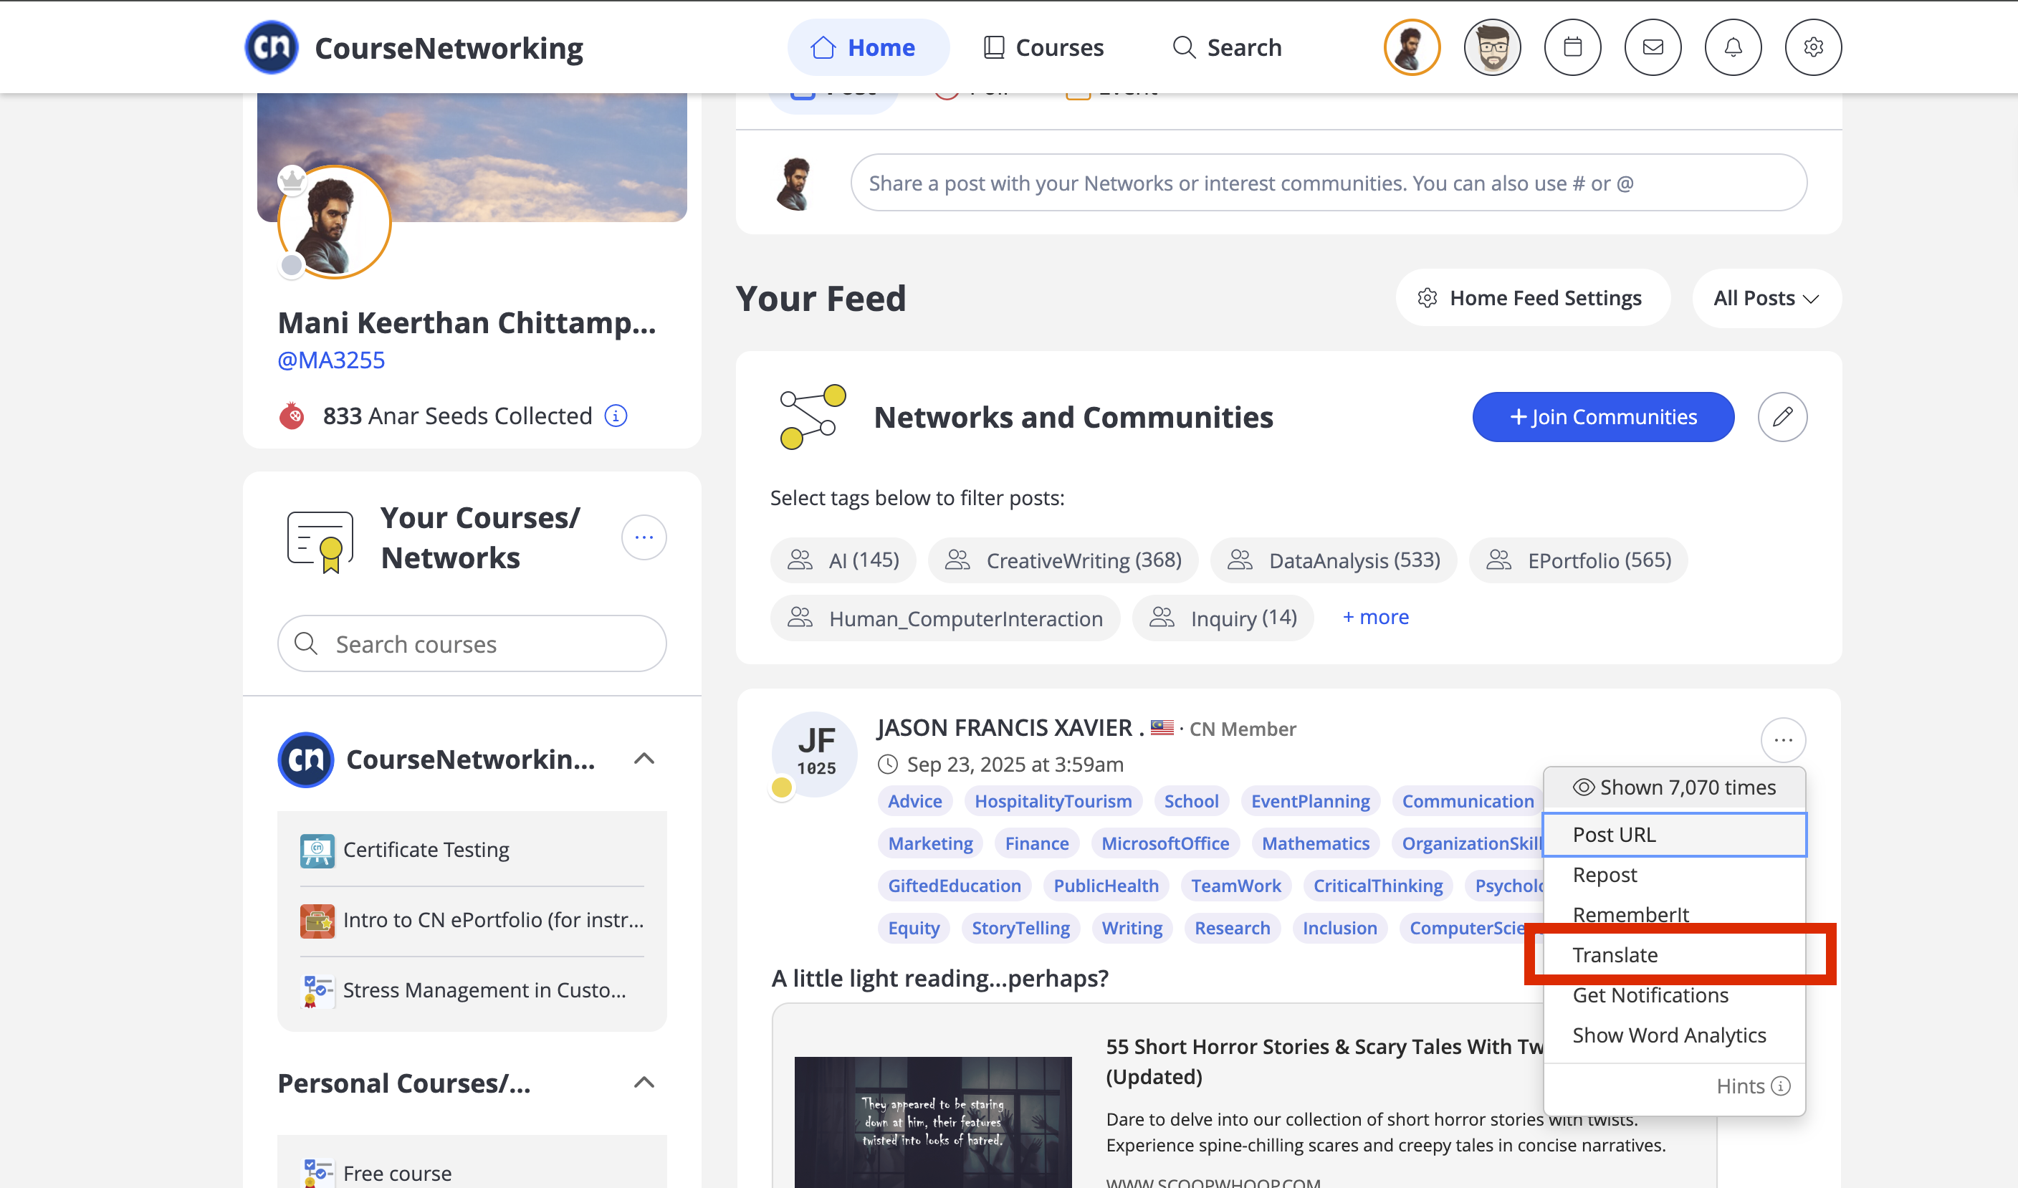Viewport: 2018px width, 1188px height.
Task: Open the calendar icon in header
Action: (1572, 47)
